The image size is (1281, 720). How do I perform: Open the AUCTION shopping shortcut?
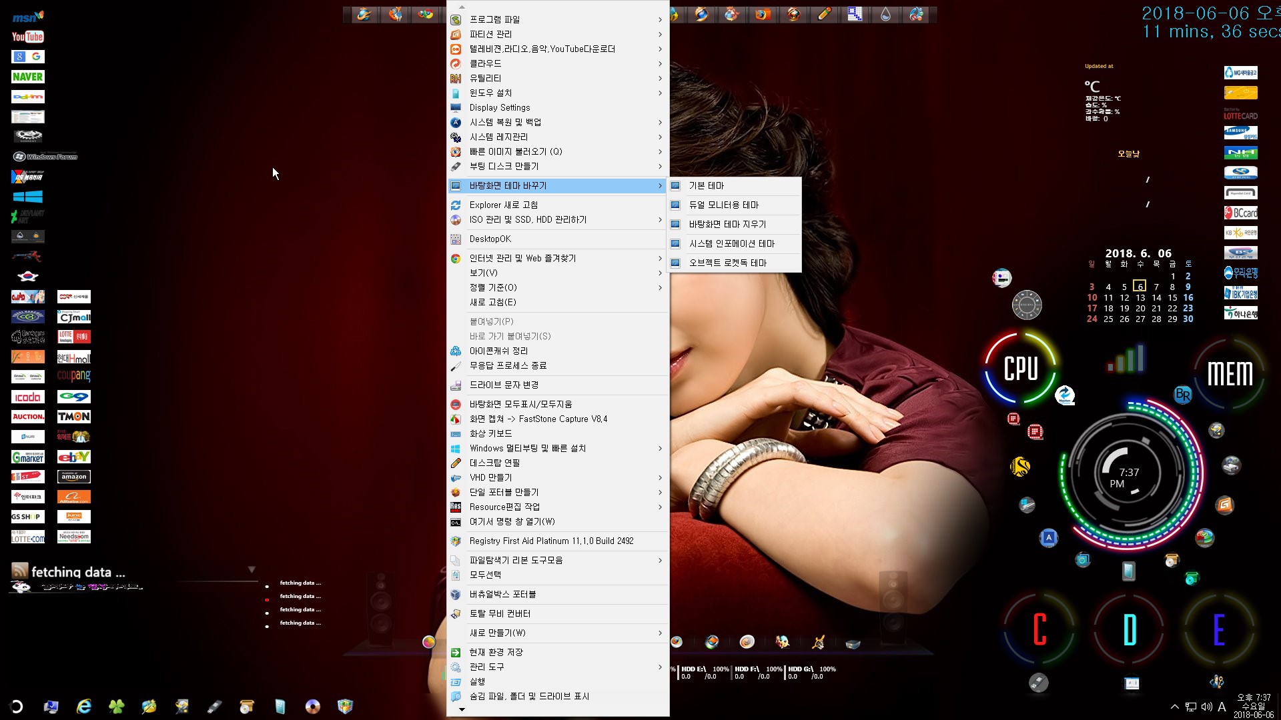(28, 417)
